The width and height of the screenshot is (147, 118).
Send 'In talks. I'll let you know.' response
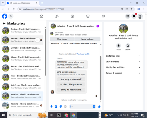click(x=71, y=84)
